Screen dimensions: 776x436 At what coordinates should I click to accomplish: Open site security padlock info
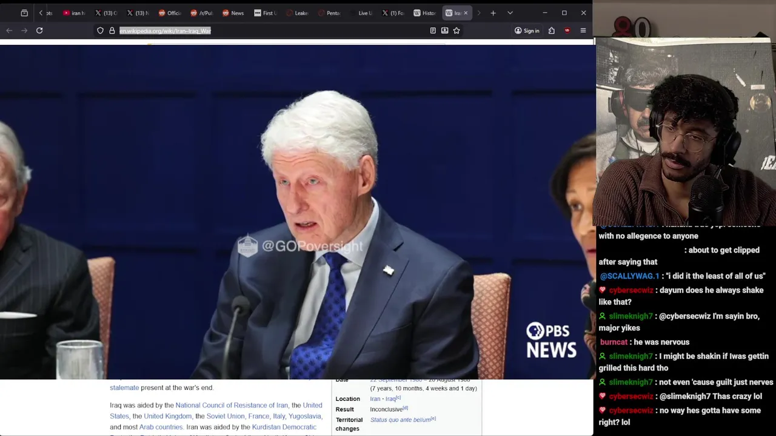(112, 30)
